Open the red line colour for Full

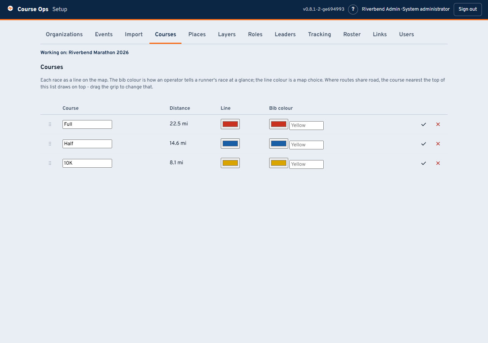(230, 124)
